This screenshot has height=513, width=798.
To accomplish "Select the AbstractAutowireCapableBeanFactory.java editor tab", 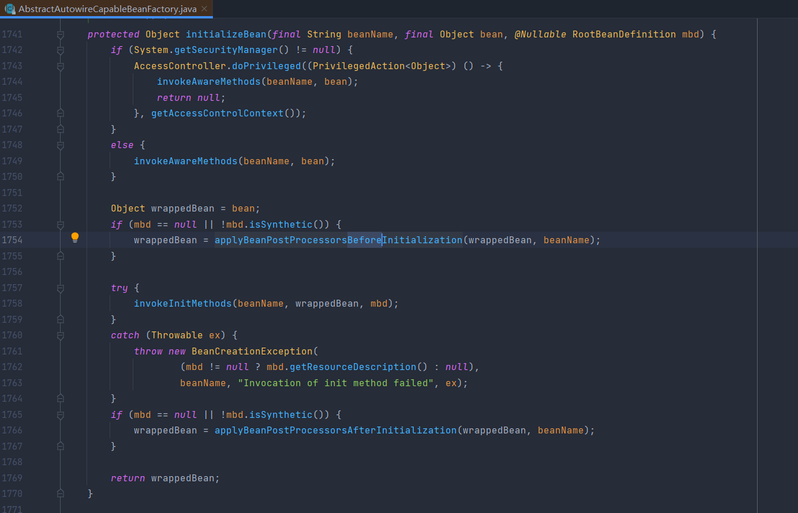I will (107, 9).
